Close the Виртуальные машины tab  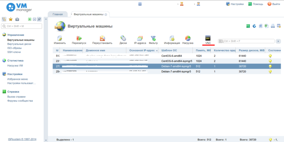click(x=106, y=15)
